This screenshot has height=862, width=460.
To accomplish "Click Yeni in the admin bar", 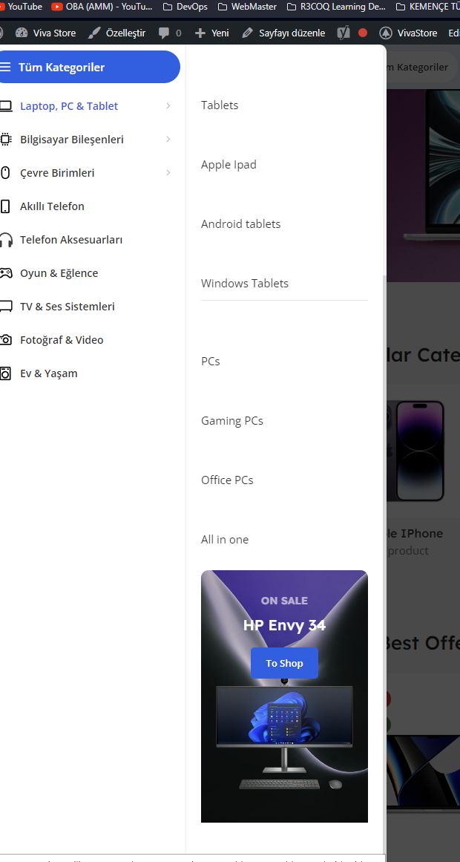I will tap(220, 33).
